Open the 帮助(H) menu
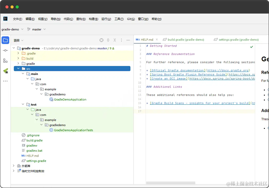 (x=157, y=19)
